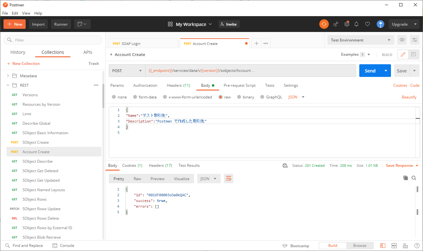Click the New Collection link
The height and width of the screenshot is (251, 423).
tap(23, 64)
